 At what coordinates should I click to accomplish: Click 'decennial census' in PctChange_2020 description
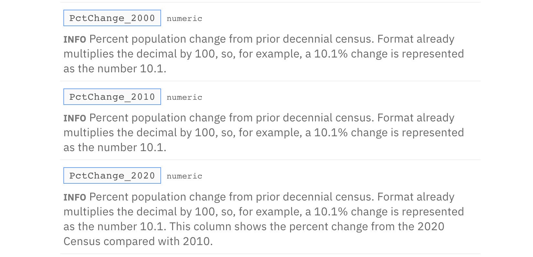point(328,197)
